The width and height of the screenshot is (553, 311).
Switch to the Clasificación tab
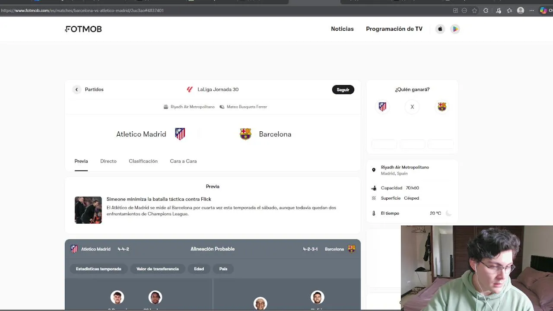click(x=143, y=161)
